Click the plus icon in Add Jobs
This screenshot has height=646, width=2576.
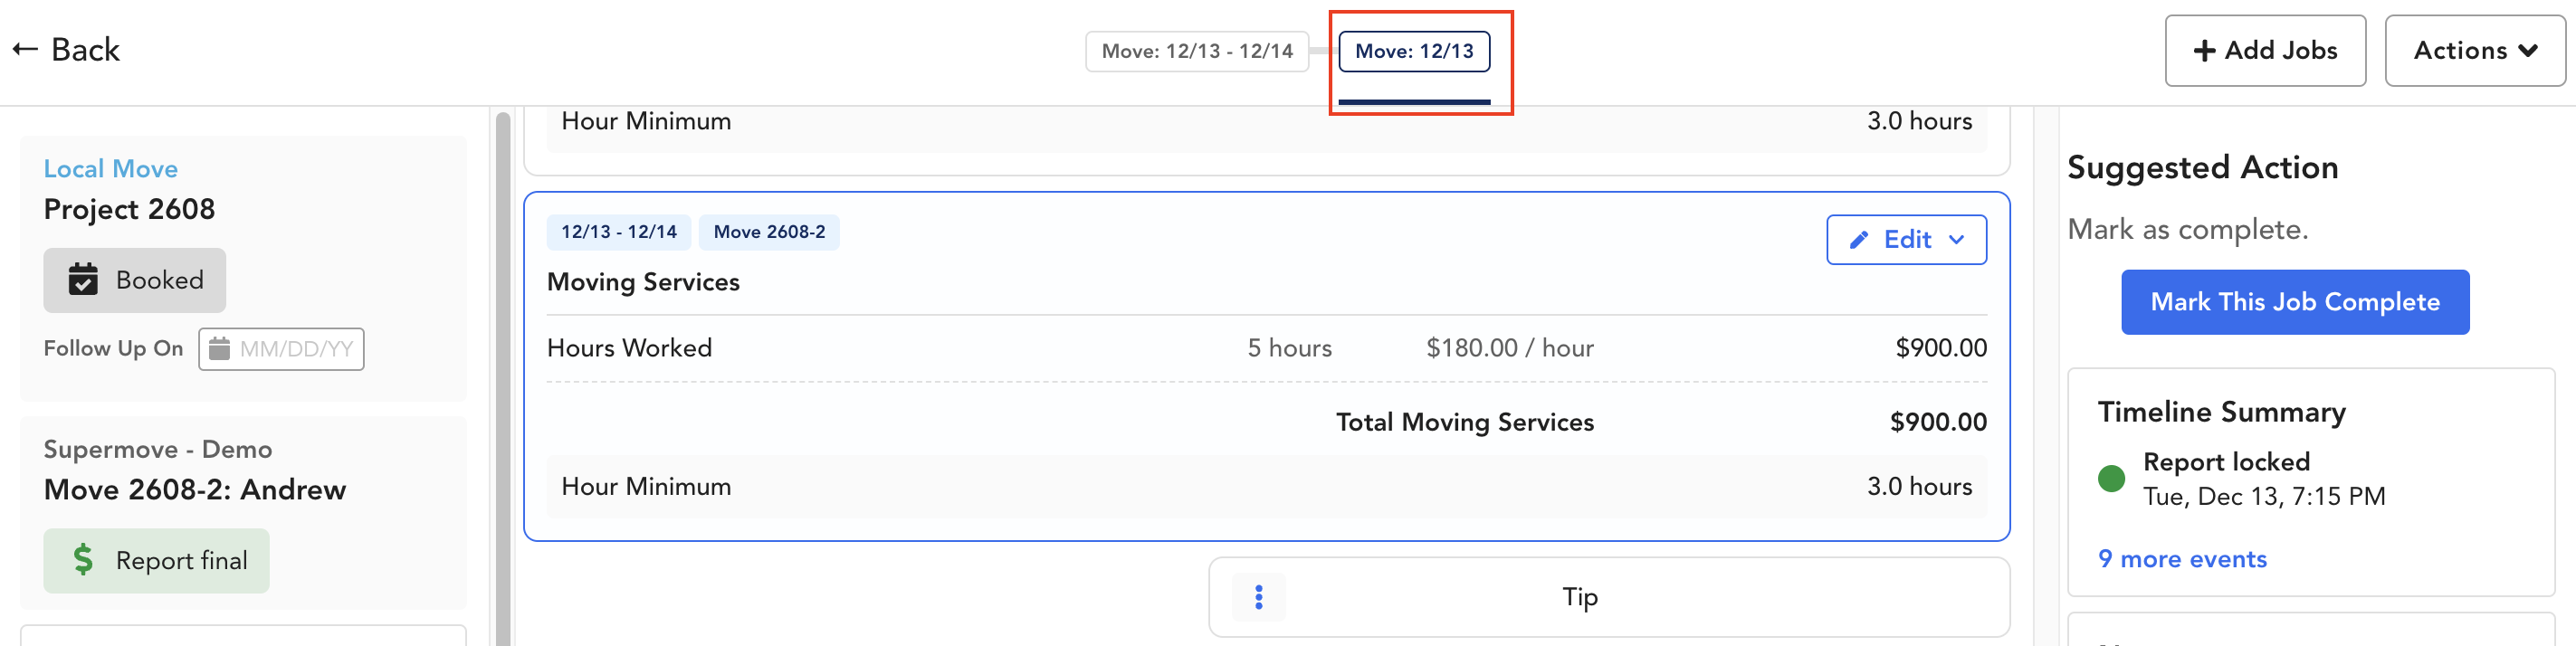point(2204,50)
